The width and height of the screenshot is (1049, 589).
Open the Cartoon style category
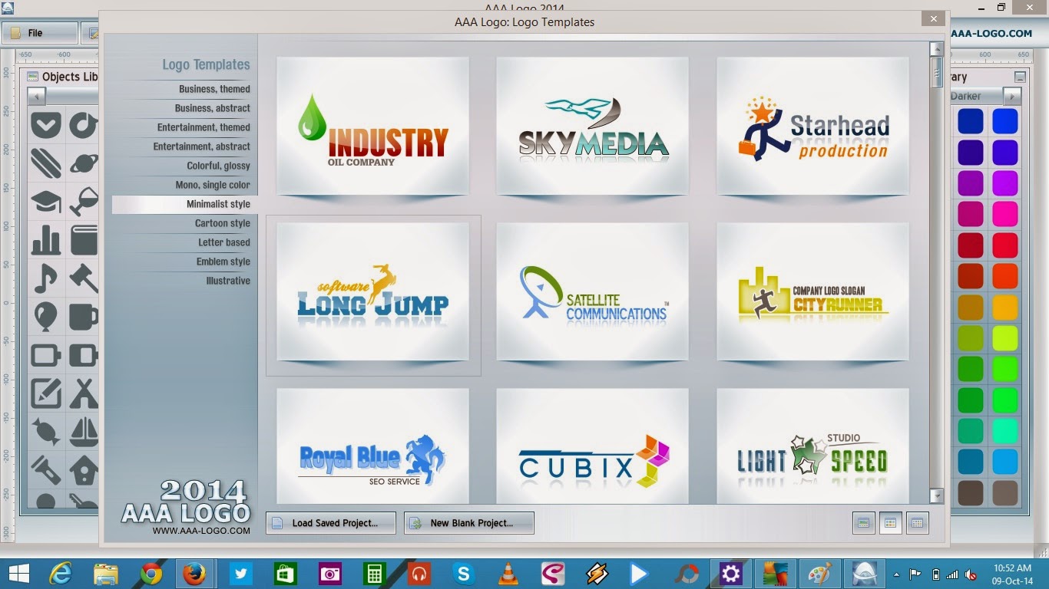222,223
